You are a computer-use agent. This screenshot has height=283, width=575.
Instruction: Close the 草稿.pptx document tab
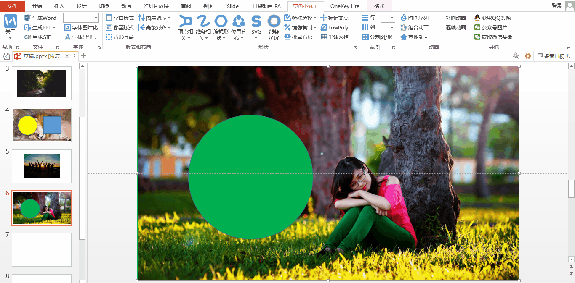click(67, 56)
